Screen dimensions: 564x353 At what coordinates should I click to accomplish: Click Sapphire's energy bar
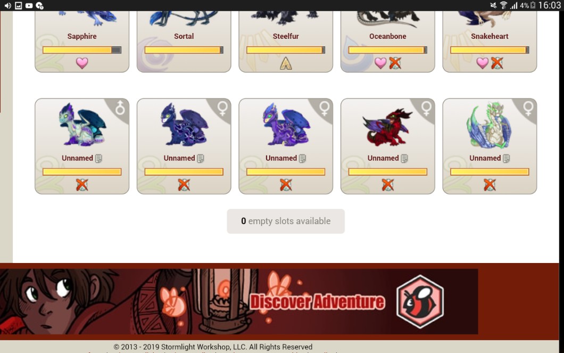coord(82,50)
